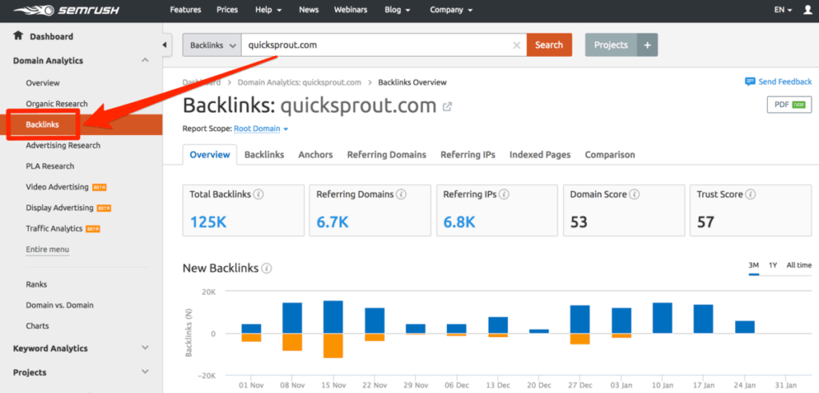The width and height of the screenshot is (819, 393).
Task: Show info for Domain Score
Action: point(634,194)
